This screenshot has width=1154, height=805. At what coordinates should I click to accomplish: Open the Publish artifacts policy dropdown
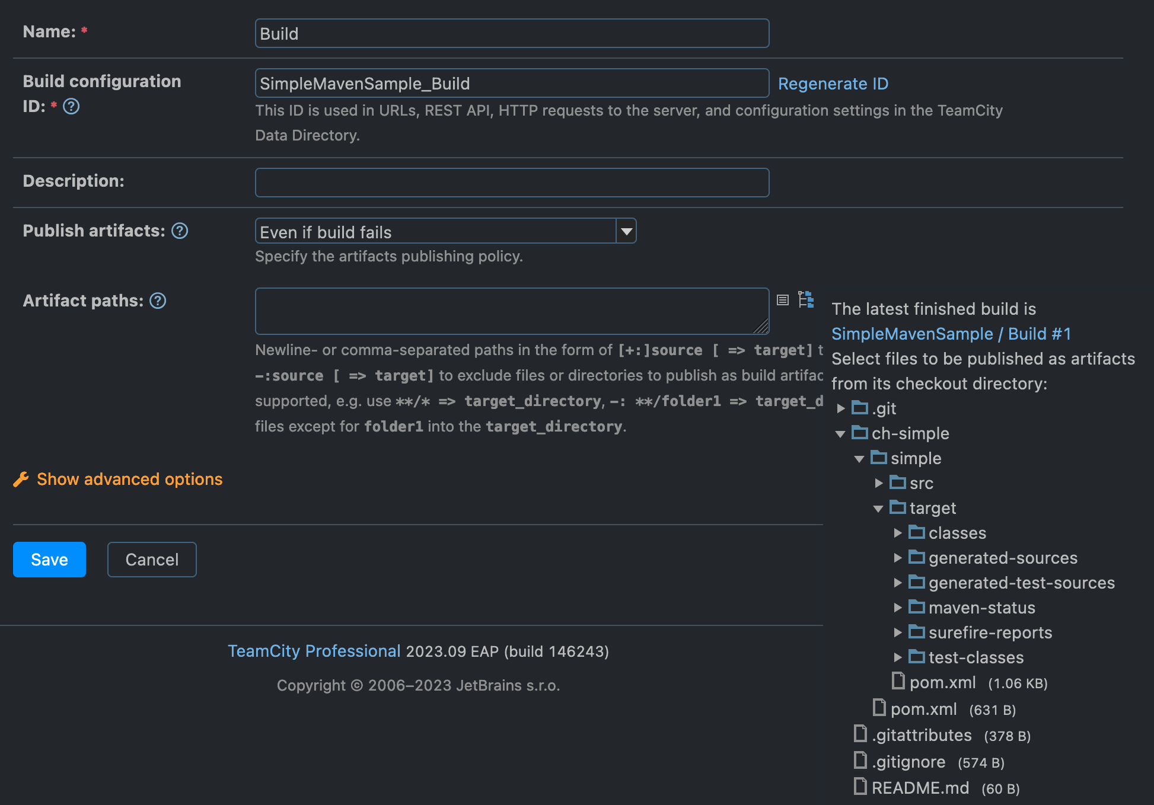626,231
